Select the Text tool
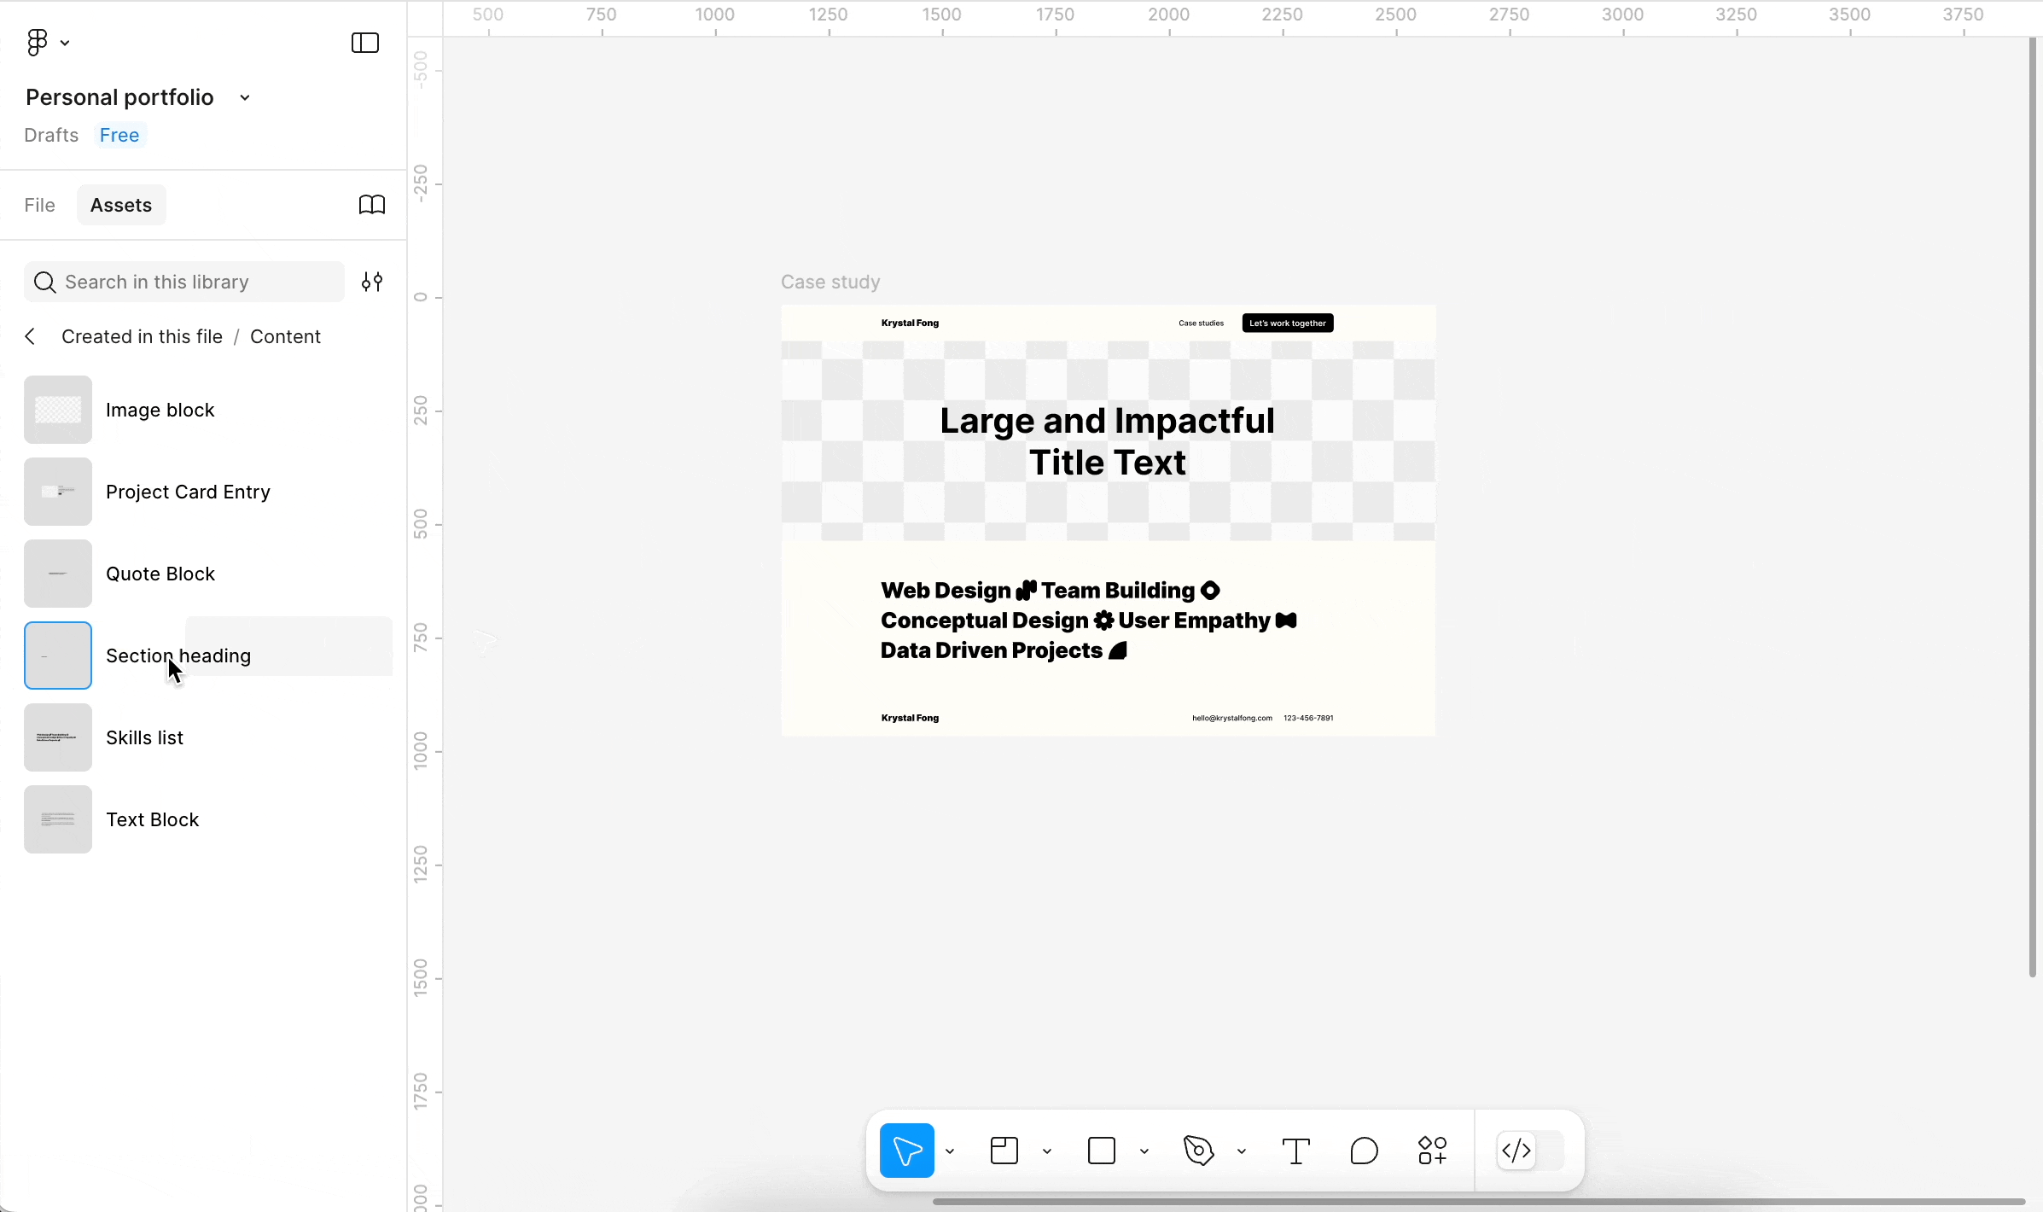Viewport: 2043px width, 1212px height. pyautogui.click(x=1296, y=1151)
